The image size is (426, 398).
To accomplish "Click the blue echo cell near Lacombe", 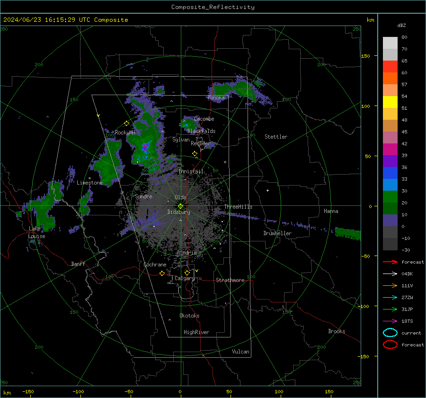I will click(186, 125).
